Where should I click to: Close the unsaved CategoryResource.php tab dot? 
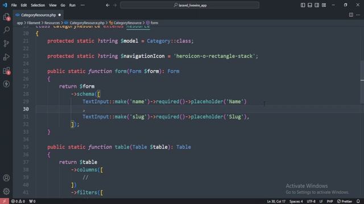tap(60, 15)
